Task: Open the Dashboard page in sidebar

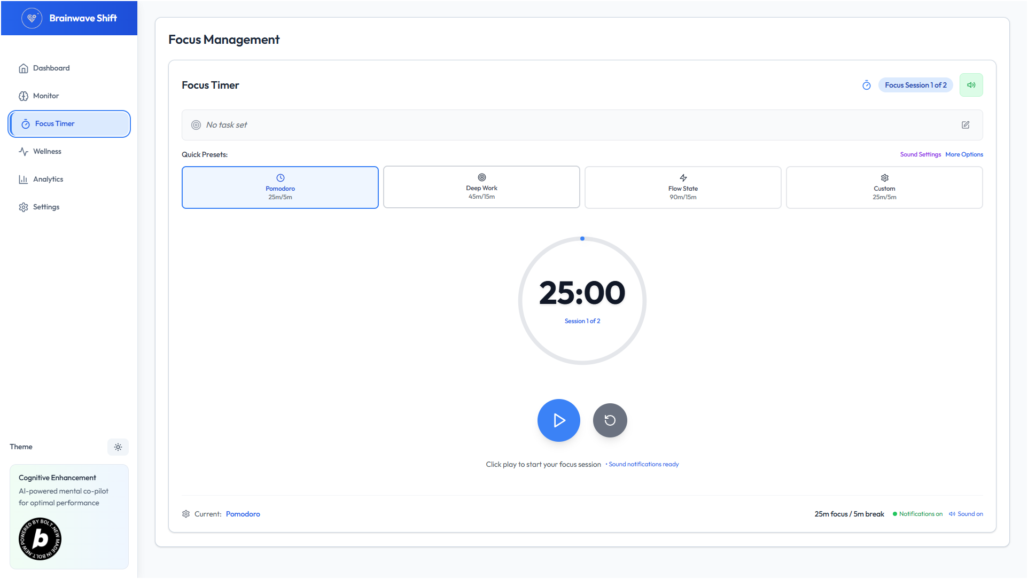Action: 51,68
